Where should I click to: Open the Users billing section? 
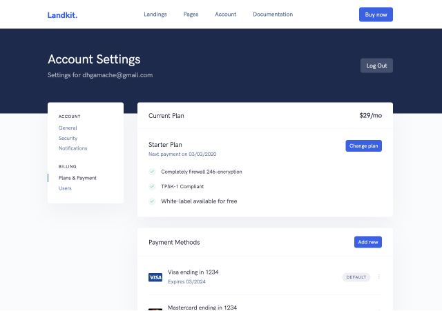[x=65, y=188]
